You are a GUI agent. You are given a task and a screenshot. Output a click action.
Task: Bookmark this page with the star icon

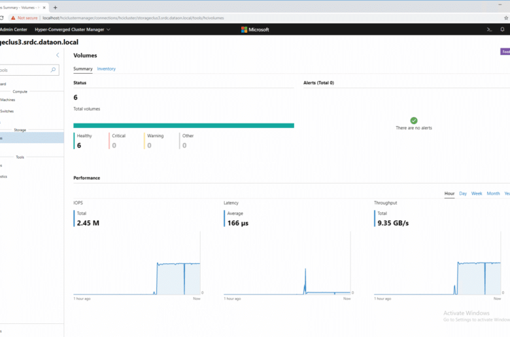click(506, 18)
